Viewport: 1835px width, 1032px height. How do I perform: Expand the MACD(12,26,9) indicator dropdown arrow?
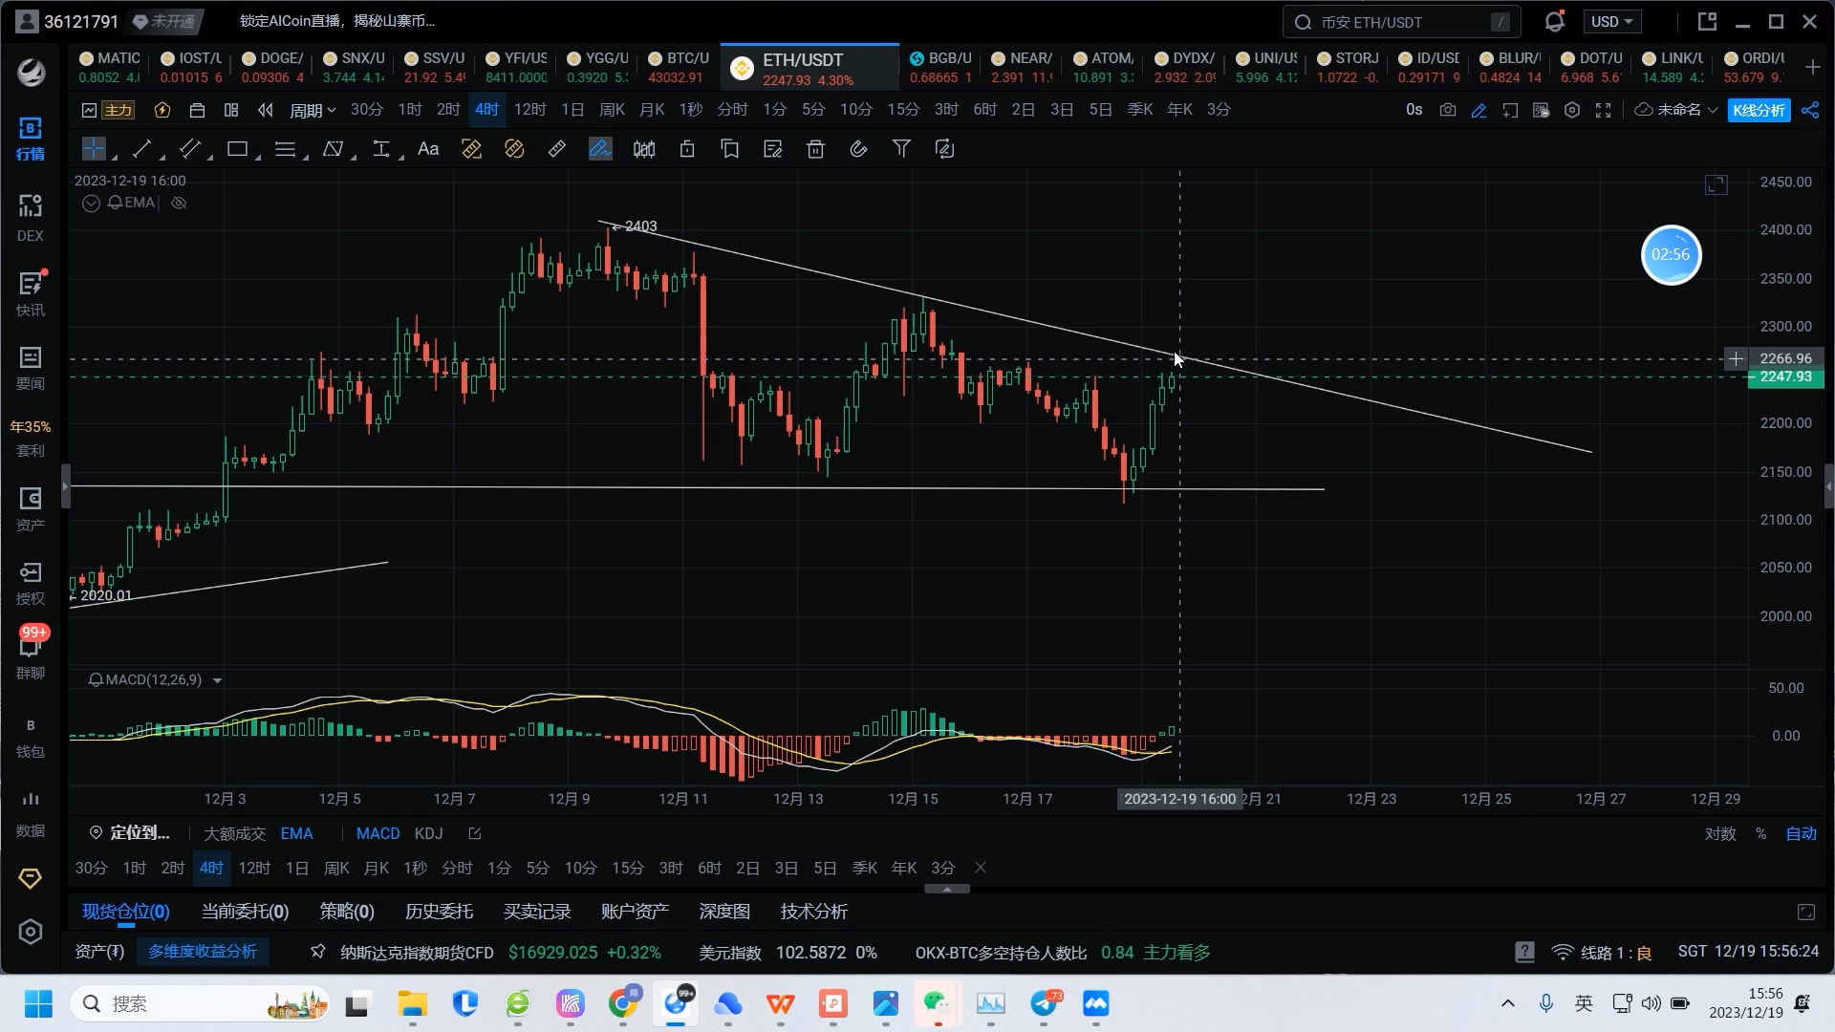(217, 680)
